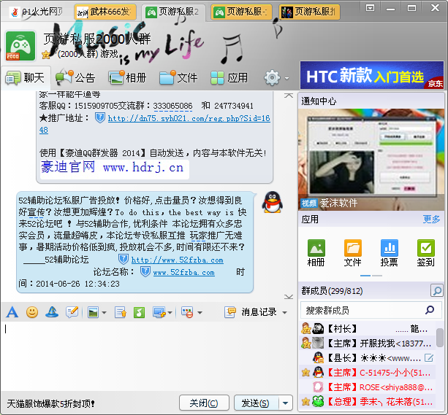
Task: Open the emoji smiley picker
Action: pos(32,312)
